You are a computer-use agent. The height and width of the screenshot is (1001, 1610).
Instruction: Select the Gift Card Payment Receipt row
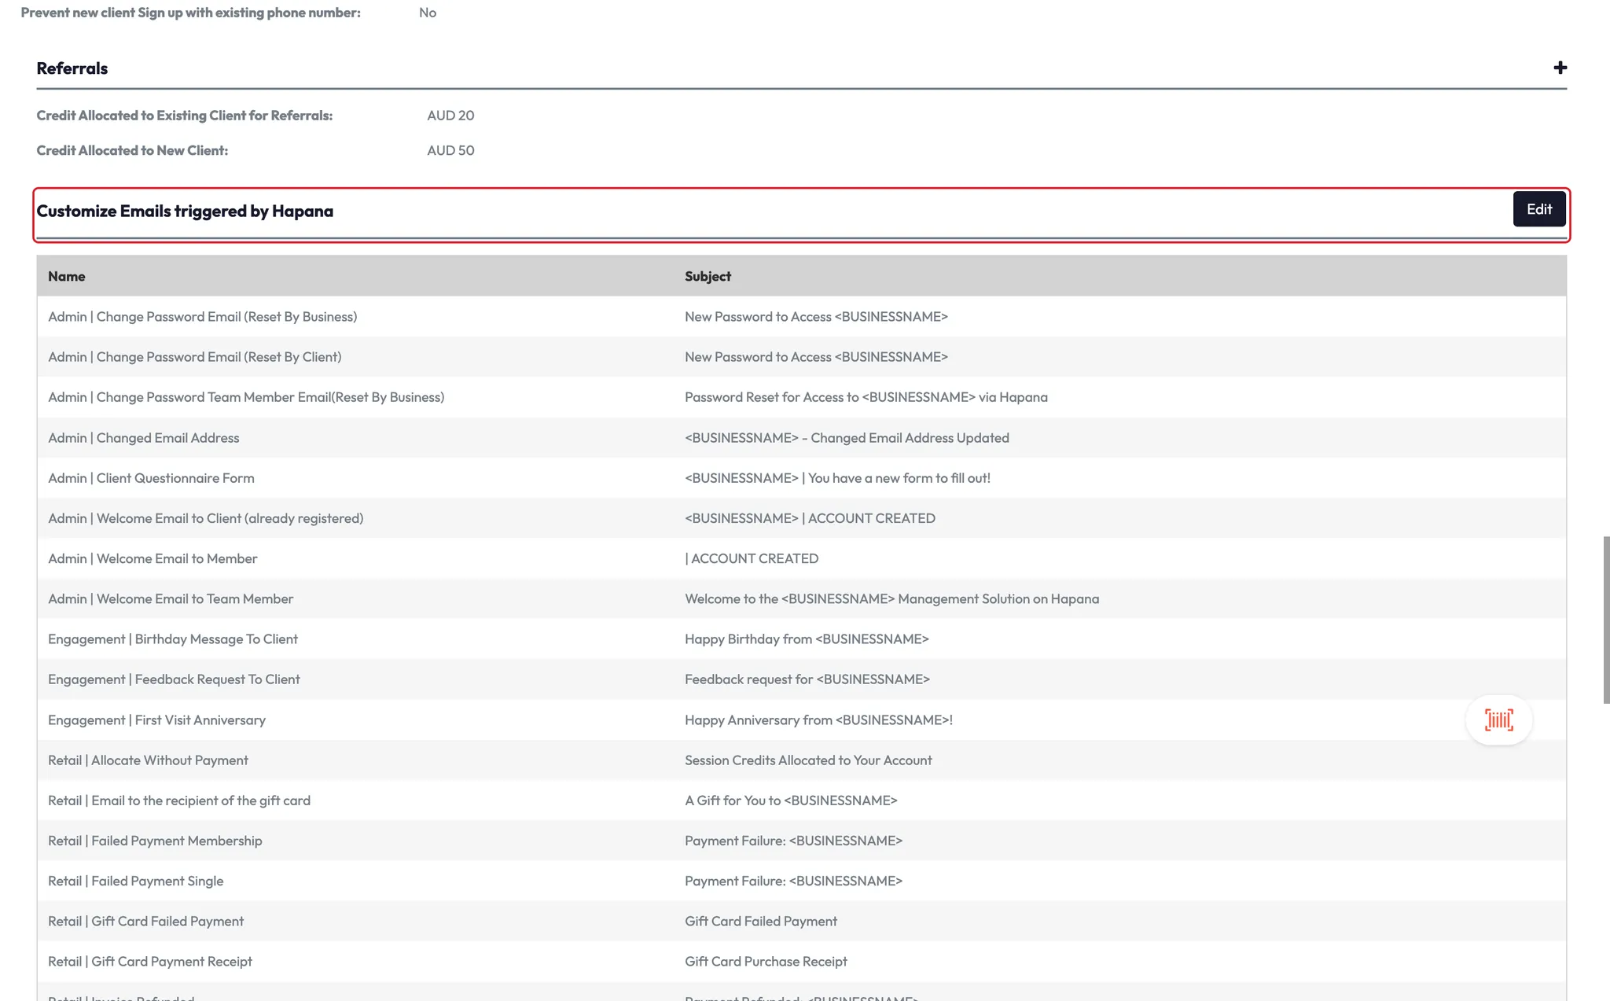tap(149, 962)
